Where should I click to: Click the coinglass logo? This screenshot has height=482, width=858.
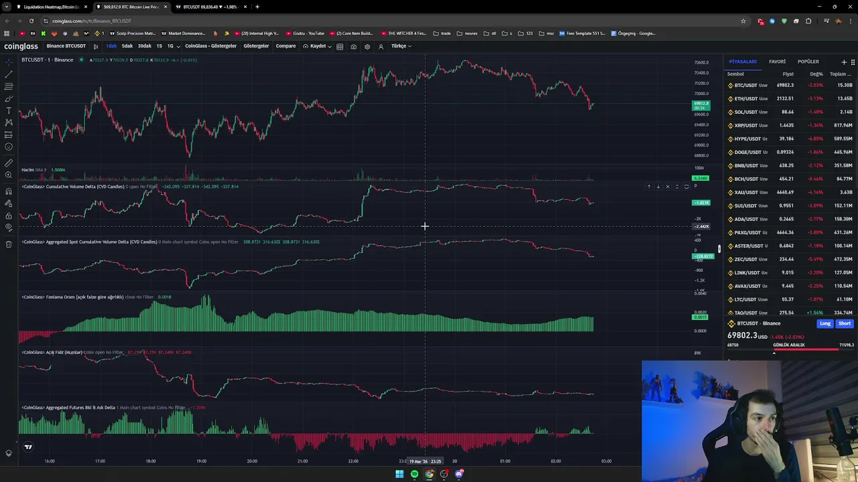21,46
